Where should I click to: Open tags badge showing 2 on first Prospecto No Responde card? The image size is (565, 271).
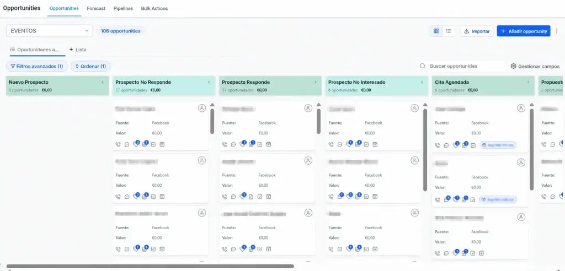click(136, 144)
